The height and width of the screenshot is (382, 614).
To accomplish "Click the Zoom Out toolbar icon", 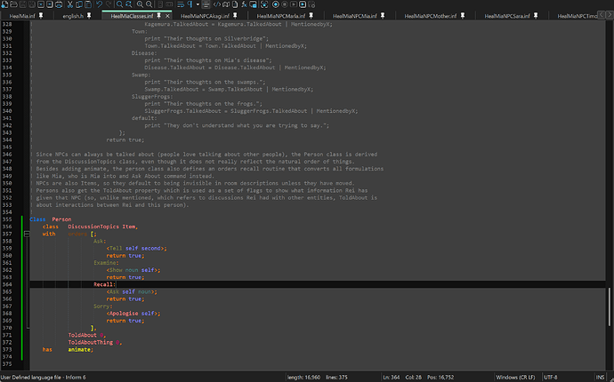I will pyautogui.click(x=149, y=4).
